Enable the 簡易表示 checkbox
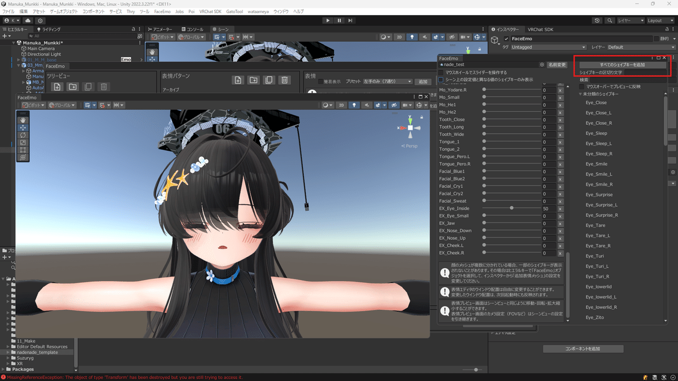 coord(321,81)
